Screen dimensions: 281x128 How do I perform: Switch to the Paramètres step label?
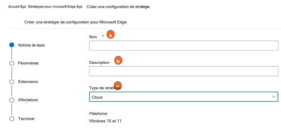point(28,63)
